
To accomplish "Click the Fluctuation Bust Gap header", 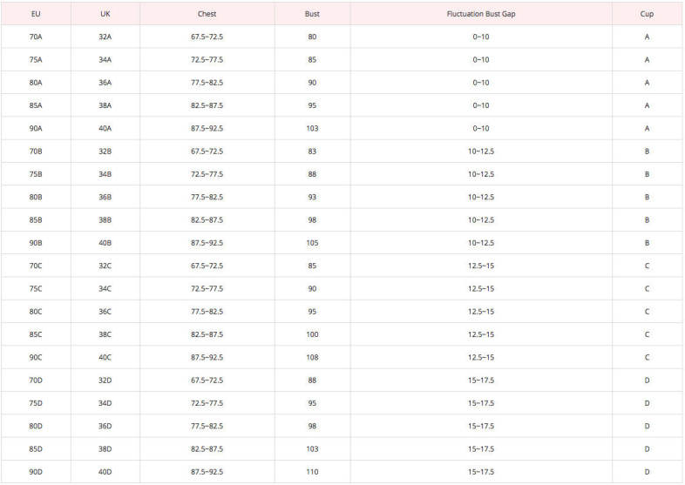I will coord(481,14).
